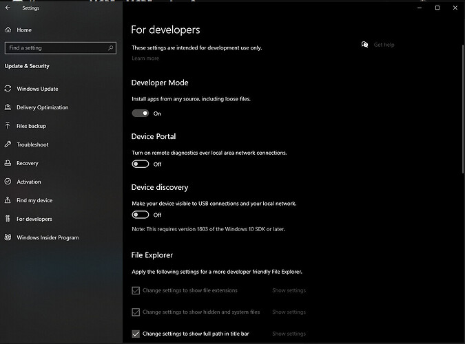This screenshot has width=465, height=344.
Task: Enable the Device Portal toggle
Action: click(x=141, y=164)
